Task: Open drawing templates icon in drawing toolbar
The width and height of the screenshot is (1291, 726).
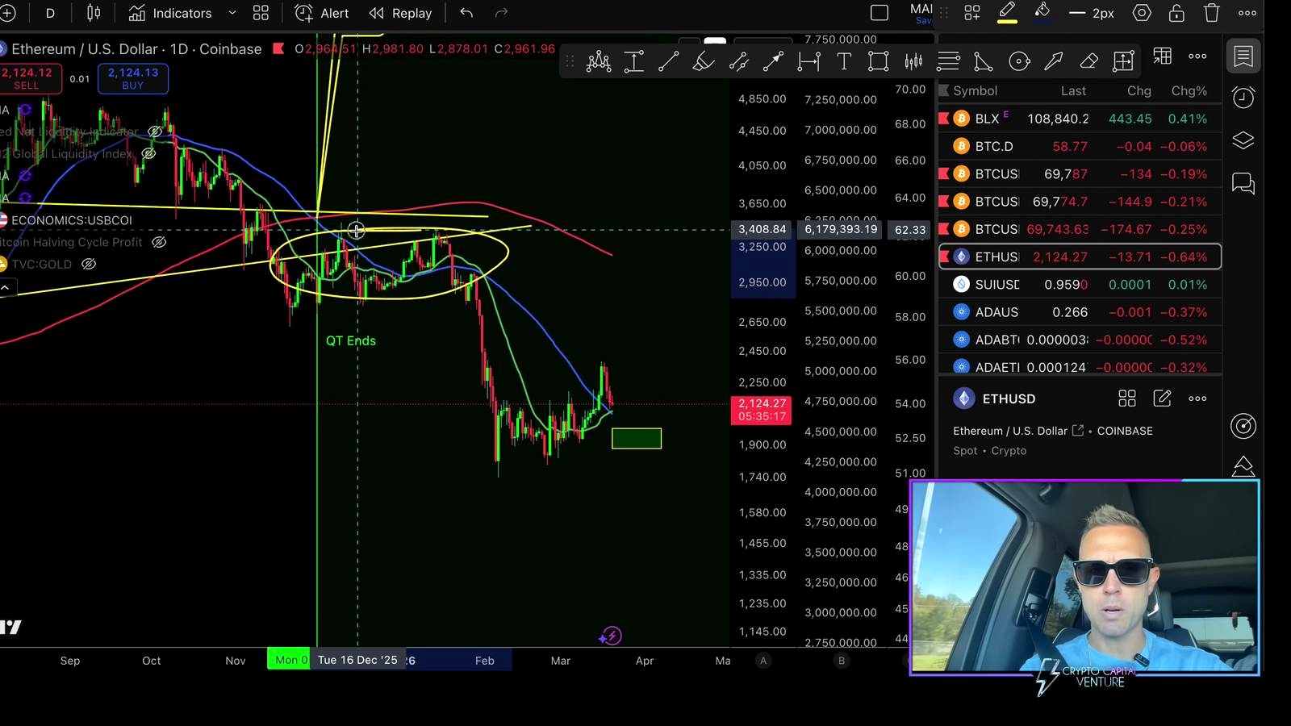Action: coord(972,13)
